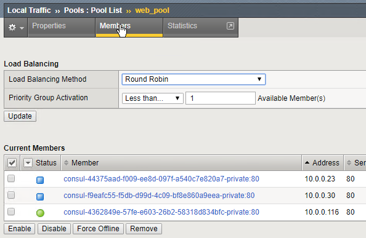366x238 pixels.
Task: Open consul-f9eafc55-f5db member link
Action: [159, 196]
